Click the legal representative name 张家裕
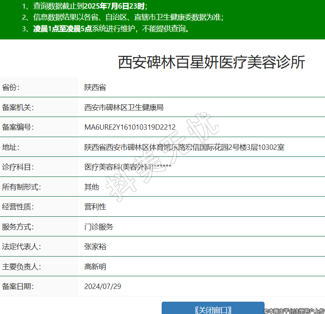325x314 pixels. (x=95, y=247)
